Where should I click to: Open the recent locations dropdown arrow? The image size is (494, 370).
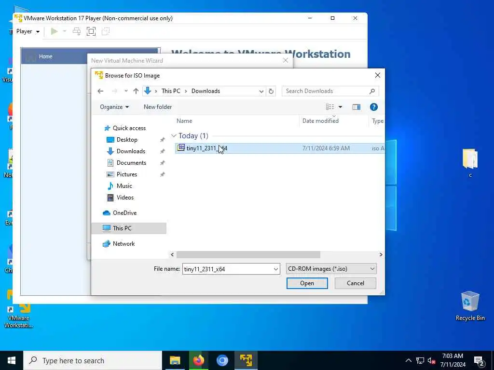[126, 91]
